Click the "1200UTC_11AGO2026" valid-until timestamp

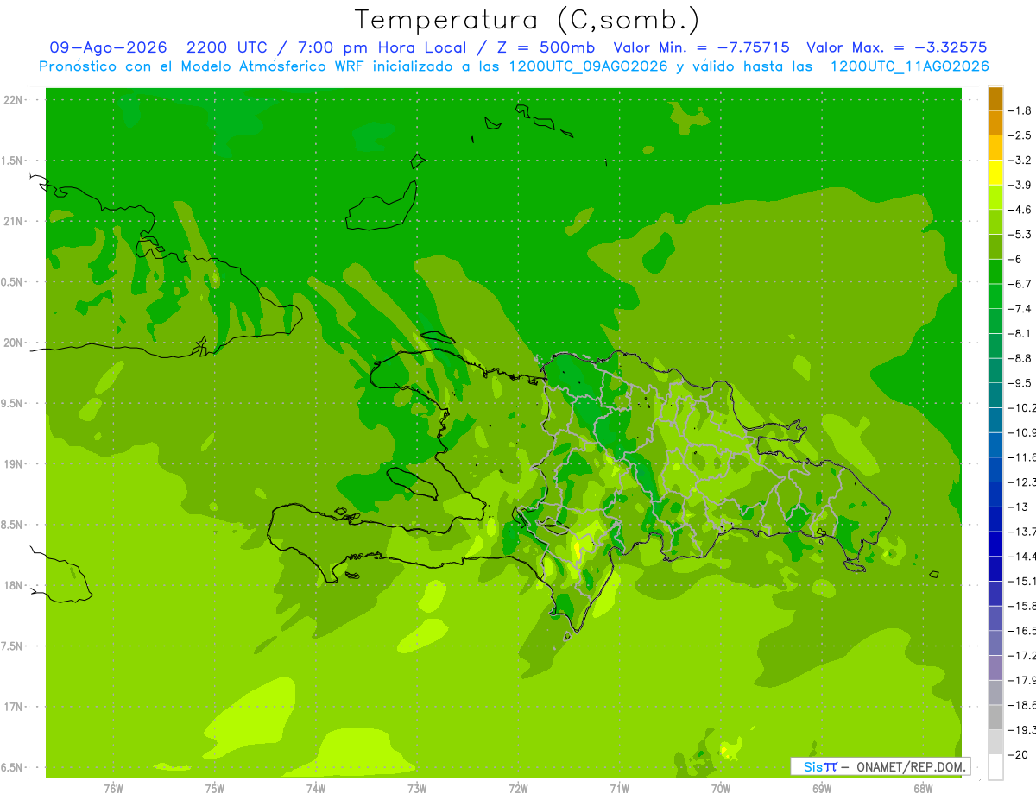coord(909,66)
